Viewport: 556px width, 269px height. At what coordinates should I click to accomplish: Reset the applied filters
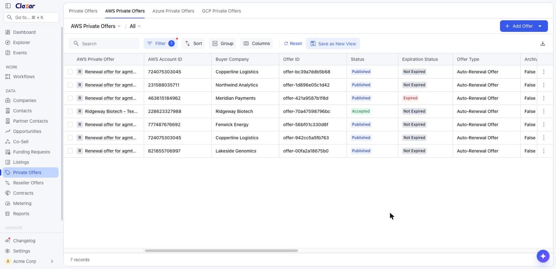pos(293,44)
